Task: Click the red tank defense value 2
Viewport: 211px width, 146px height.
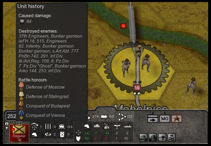Action: [95, 139]
